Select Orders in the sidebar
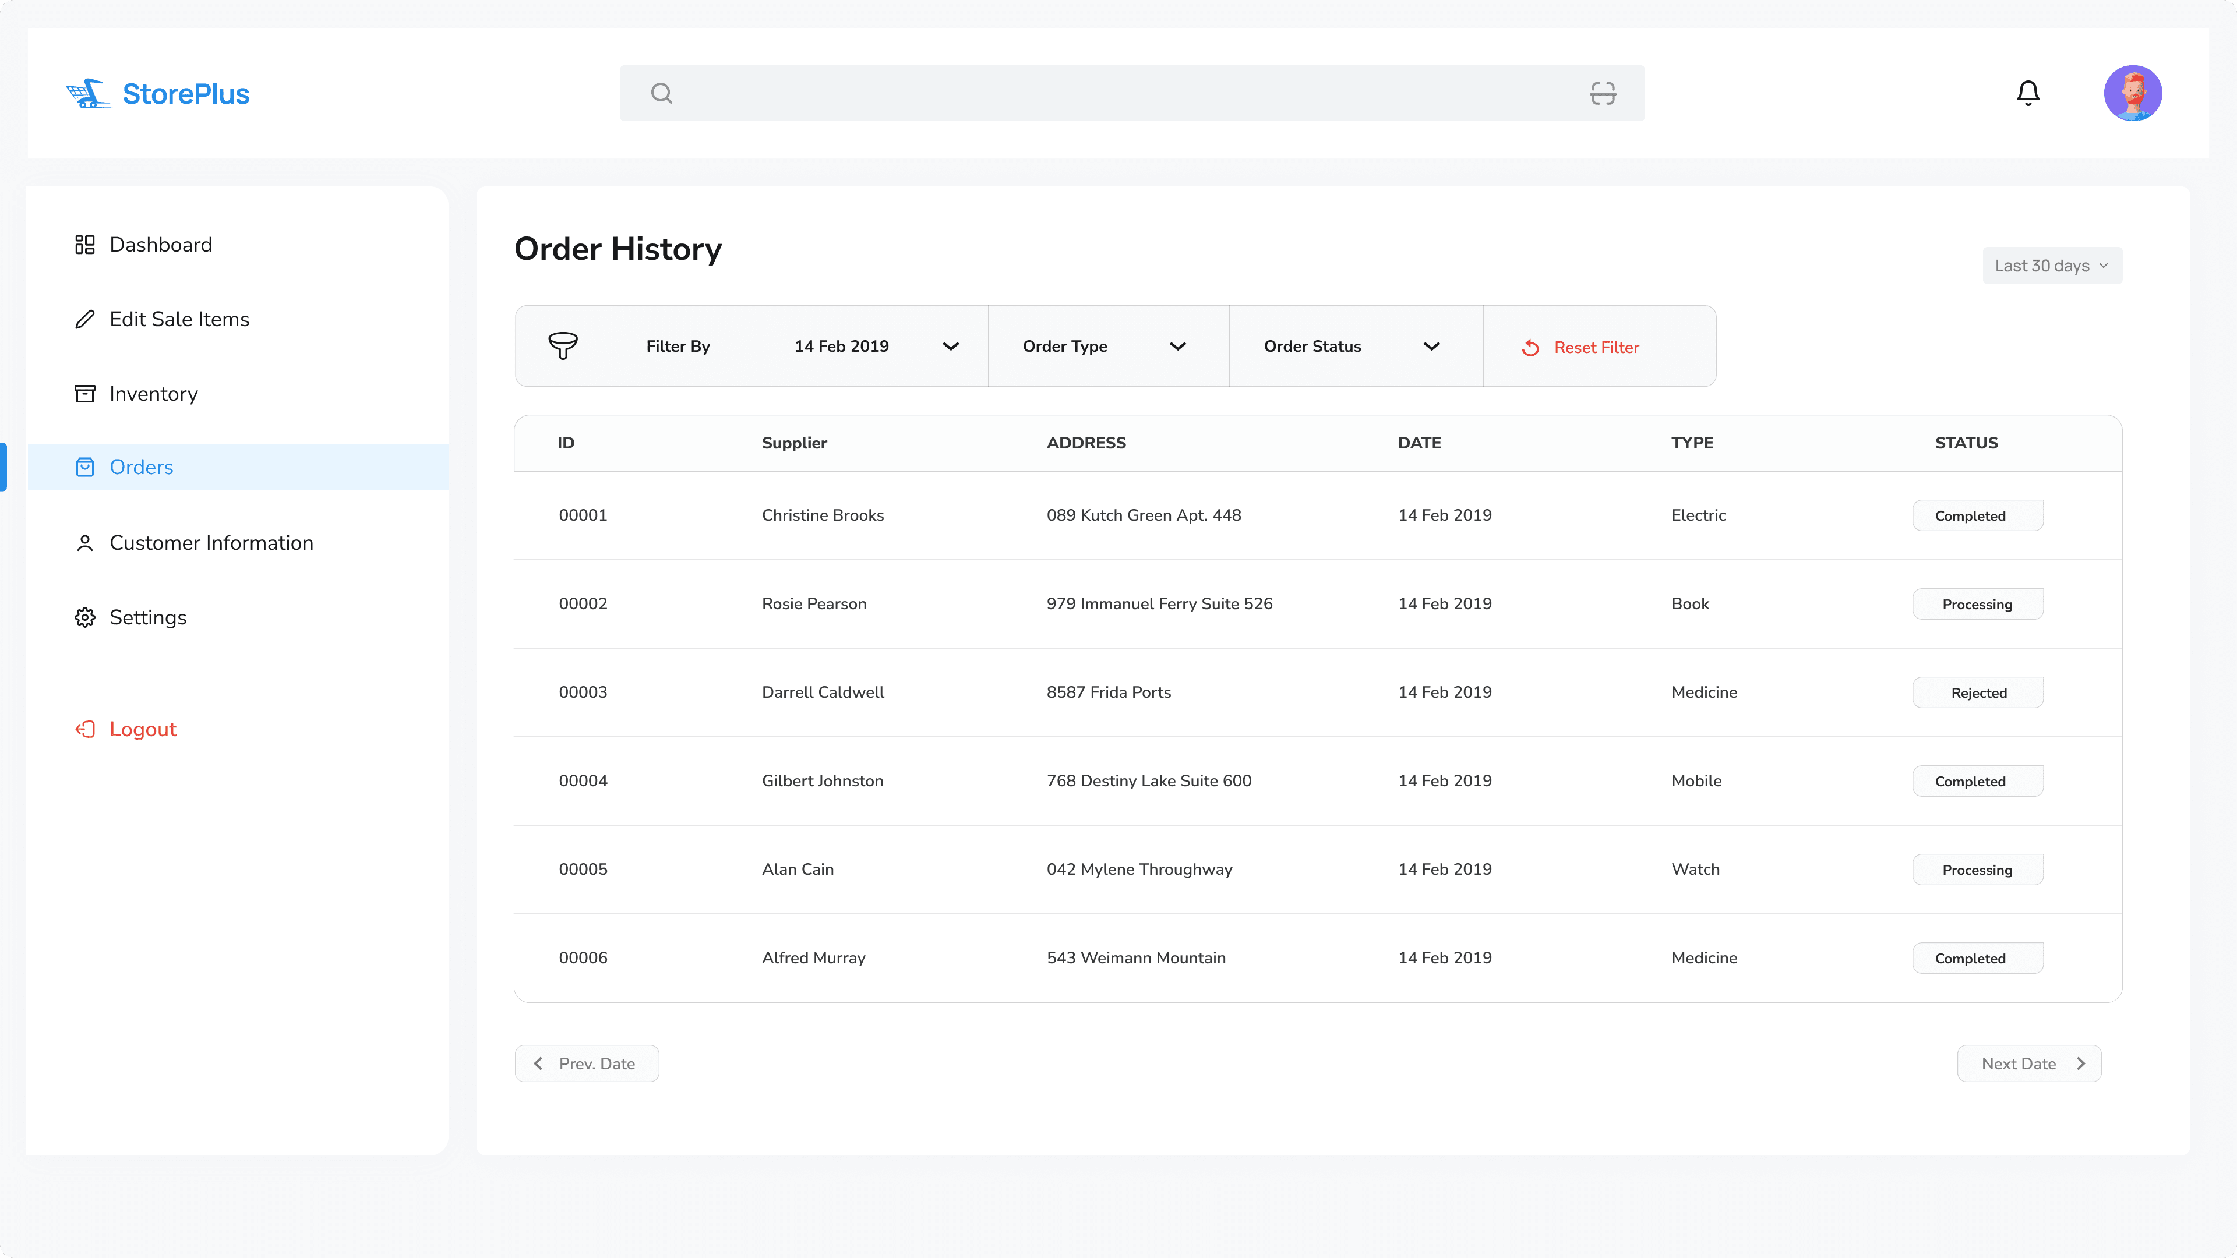This screenshot has width=2237, height=1258. pyautogui.click(x=142, y=467)
